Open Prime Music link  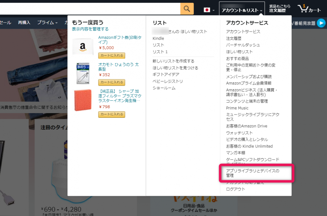coord(237,108)
